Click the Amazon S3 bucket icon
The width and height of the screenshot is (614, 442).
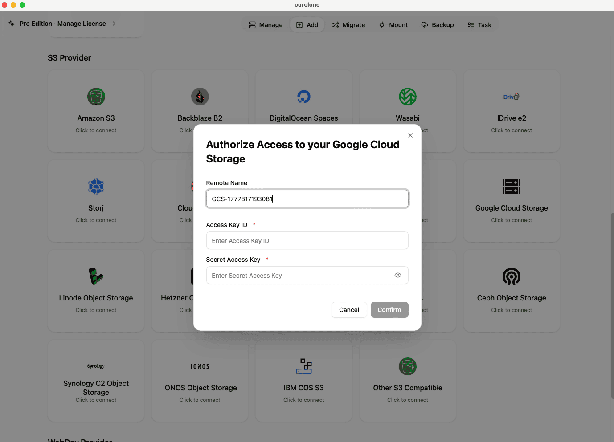[x=96, y=97]
